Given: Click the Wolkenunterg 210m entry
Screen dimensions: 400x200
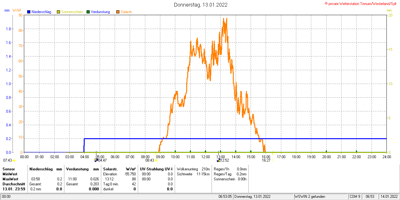Looking at the screenshot, I should (x=193, y=169).
